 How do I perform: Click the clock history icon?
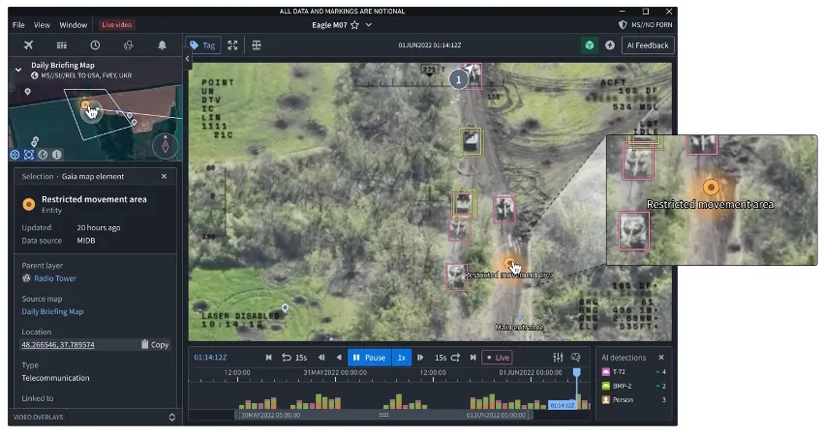95,45
